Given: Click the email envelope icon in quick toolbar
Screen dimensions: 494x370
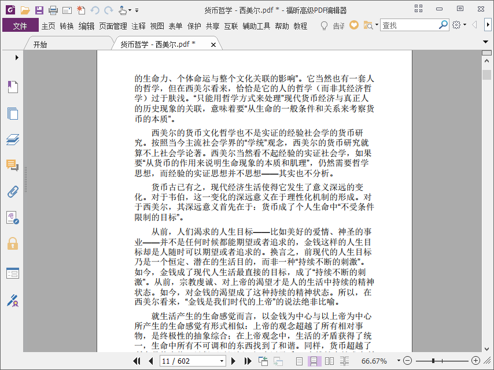Looking at the screenshot, I should tap(67, 11).
